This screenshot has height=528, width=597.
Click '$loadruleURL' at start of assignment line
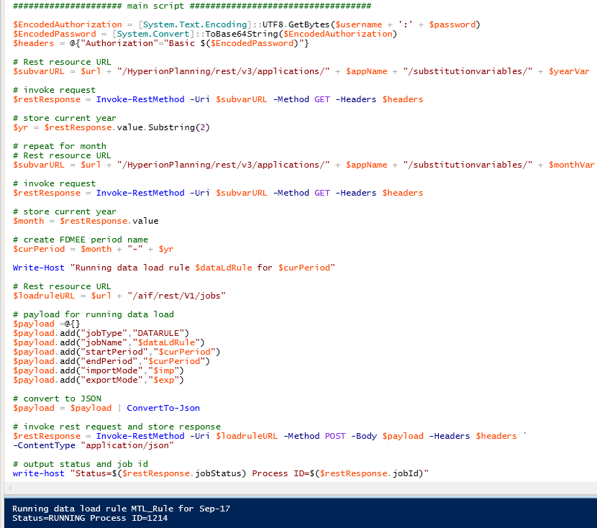click(44, 296)
